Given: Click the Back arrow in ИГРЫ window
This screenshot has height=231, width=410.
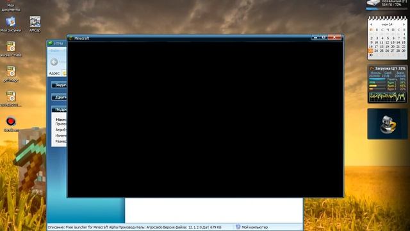Looking at the screenshot, I should 54,62.
